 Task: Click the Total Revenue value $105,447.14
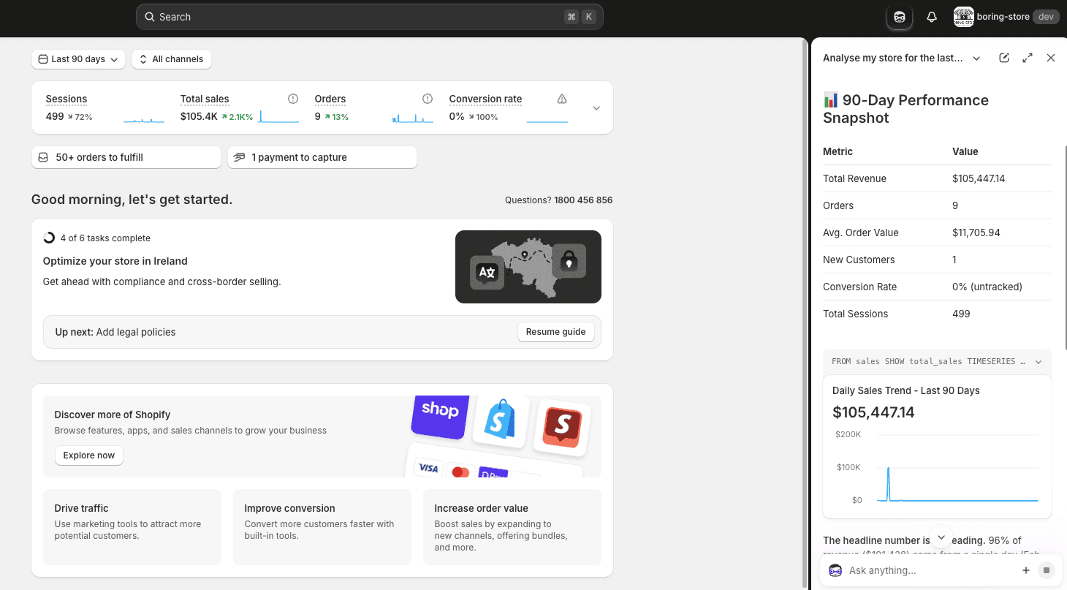pyautogui.click(x=979, y=178)
